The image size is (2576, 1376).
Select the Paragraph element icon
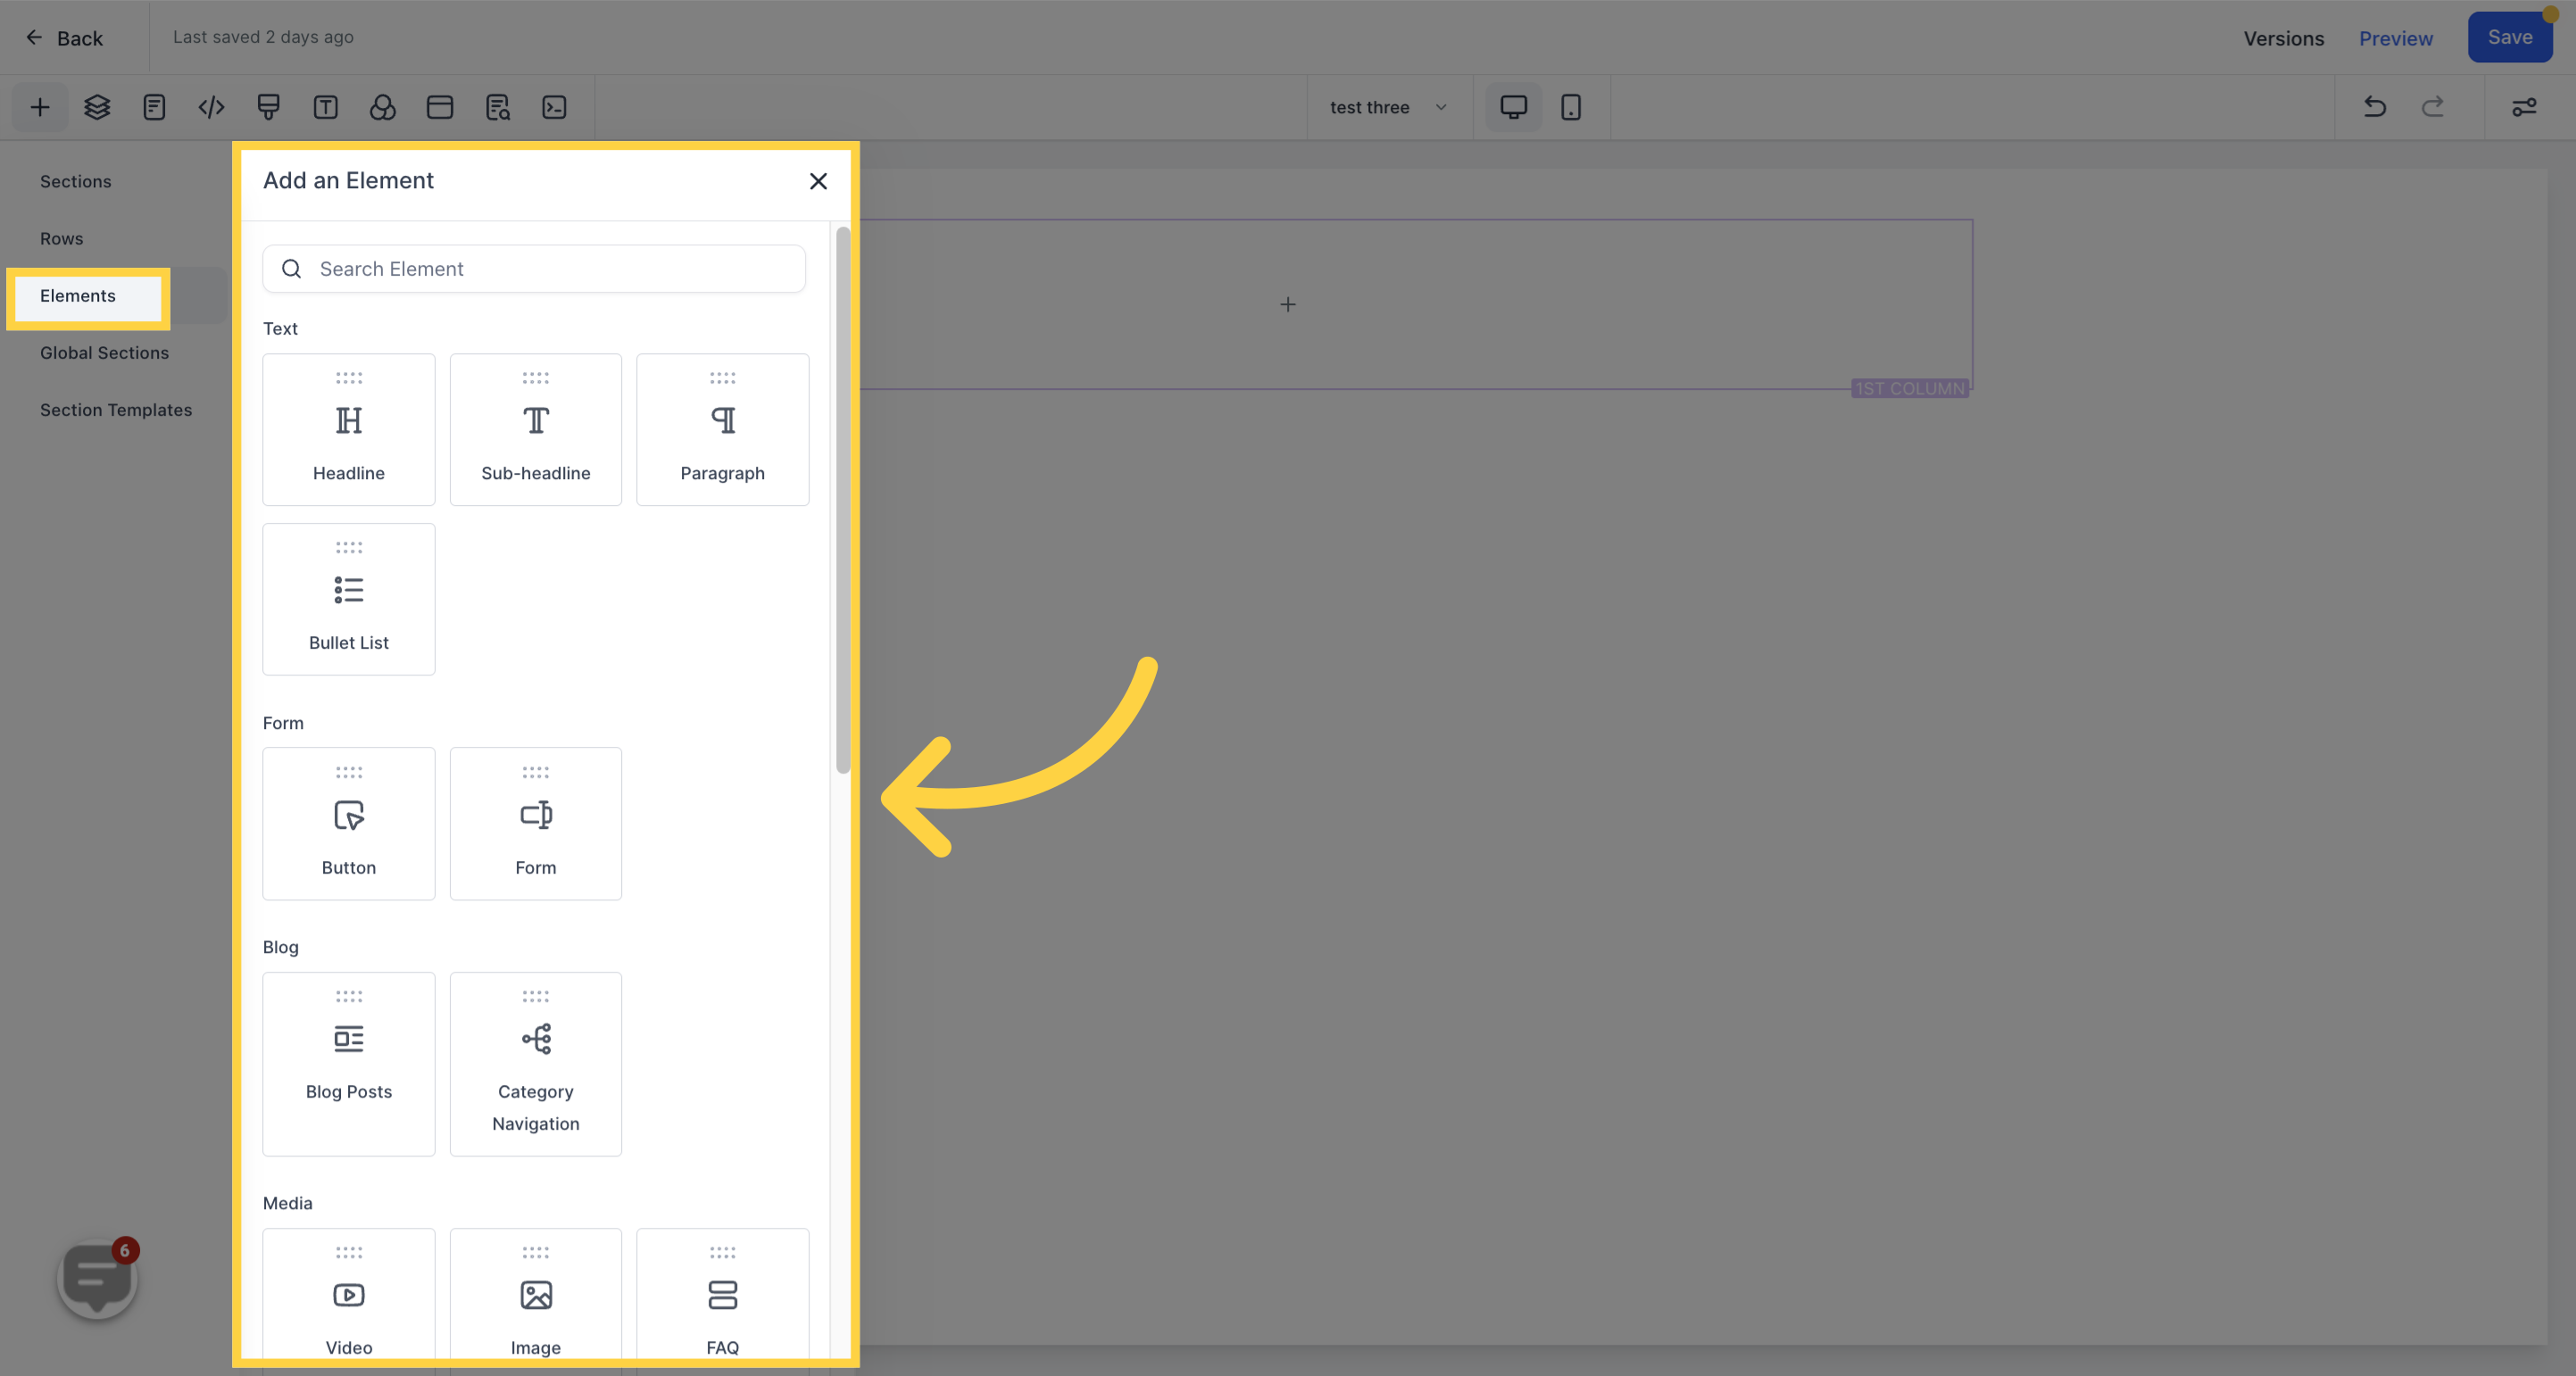(x=722, y=419)
